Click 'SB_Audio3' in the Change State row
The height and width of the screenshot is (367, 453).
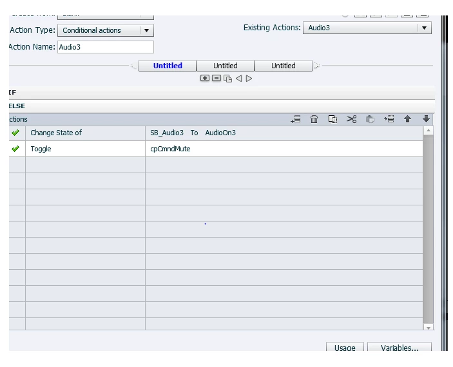167,133
